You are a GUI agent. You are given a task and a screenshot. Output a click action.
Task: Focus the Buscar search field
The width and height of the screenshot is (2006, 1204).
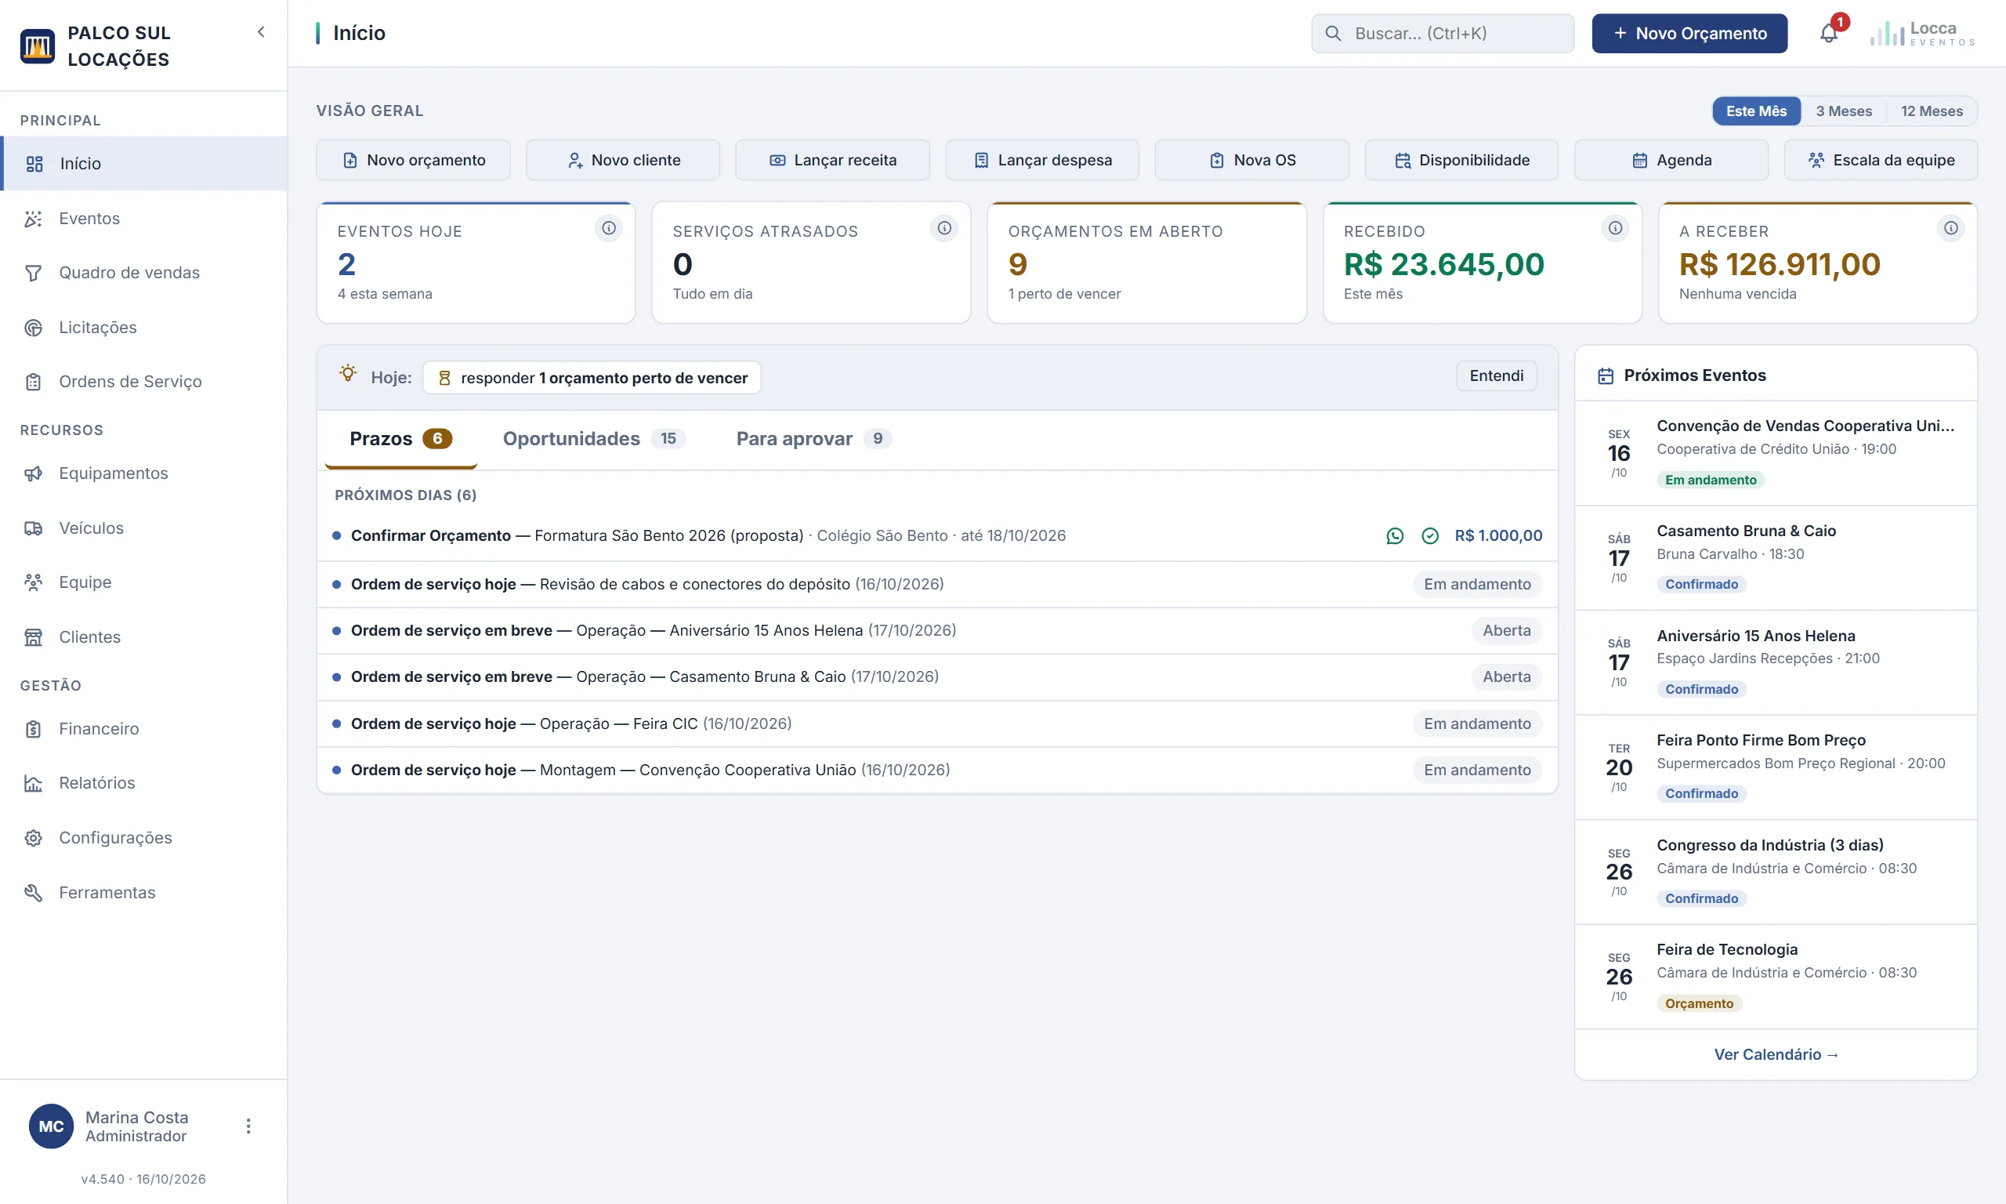click(x=1443, y=33)
